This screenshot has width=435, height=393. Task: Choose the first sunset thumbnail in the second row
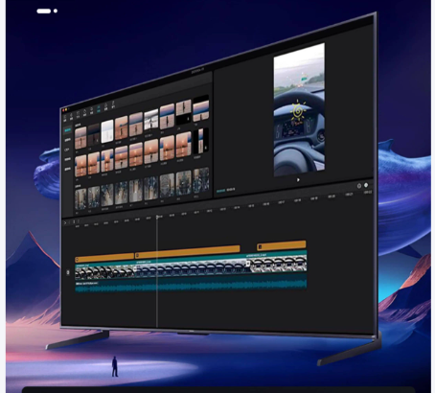click(80, 165)
